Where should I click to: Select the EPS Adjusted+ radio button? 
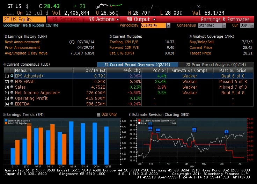[x=12, y=76]
